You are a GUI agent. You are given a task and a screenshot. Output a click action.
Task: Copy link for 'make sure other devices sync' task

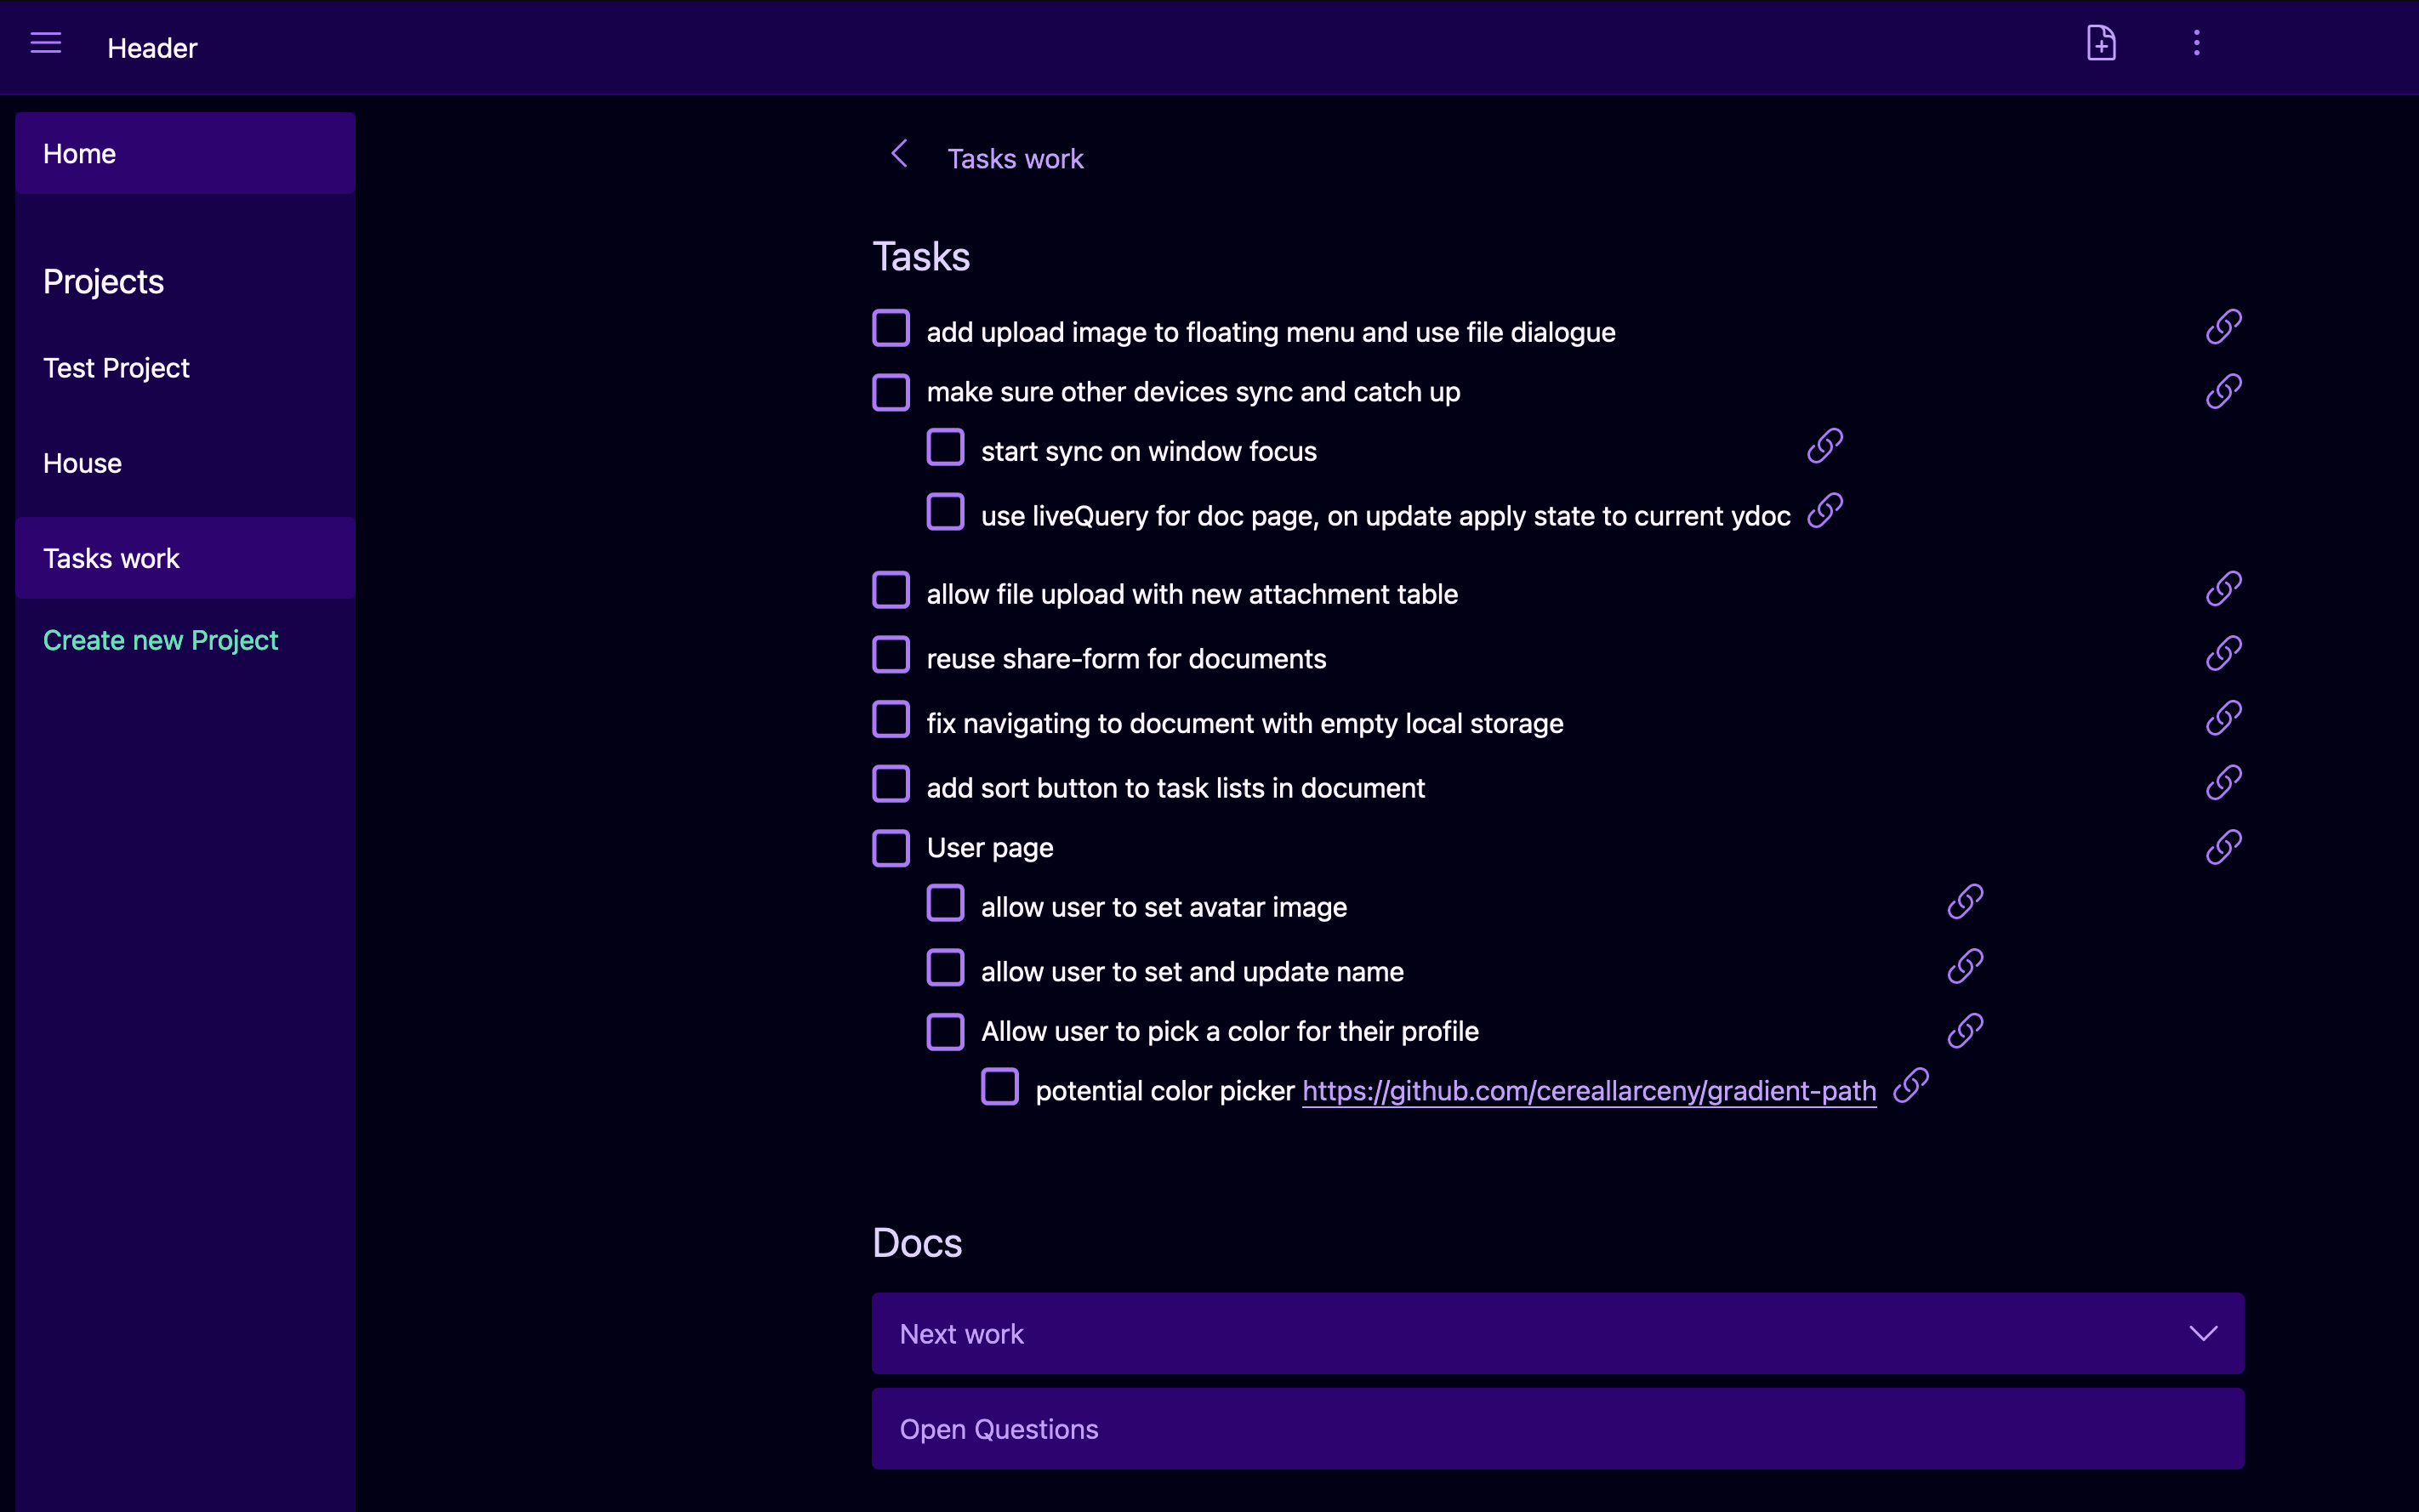[2223, 391]
